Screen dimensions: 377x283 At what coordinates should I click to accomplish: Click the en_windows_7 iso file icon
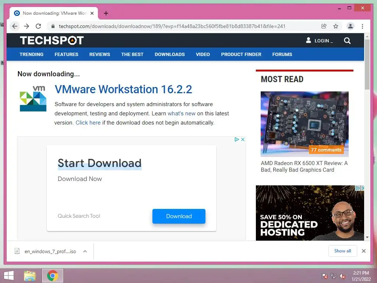click(x=17, y=251)
